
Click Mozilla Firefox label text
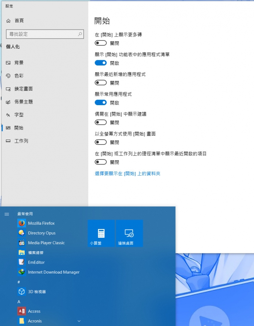pos(41,223)
